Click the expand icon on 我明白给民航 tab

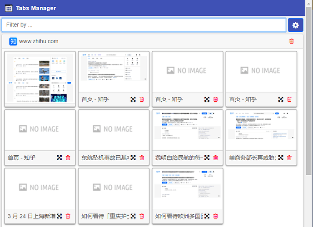[x=207, y=158]
